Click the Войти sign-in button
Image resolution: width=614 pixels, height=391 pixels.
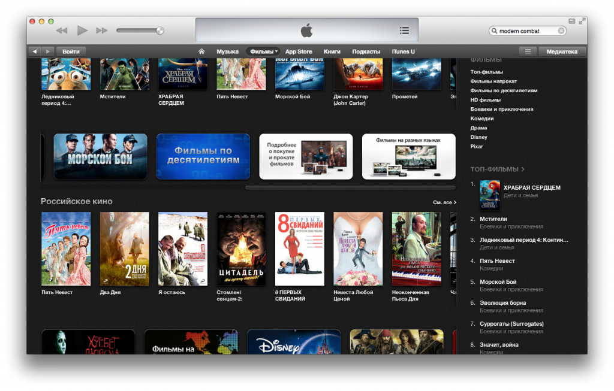(x=71, y=51)
